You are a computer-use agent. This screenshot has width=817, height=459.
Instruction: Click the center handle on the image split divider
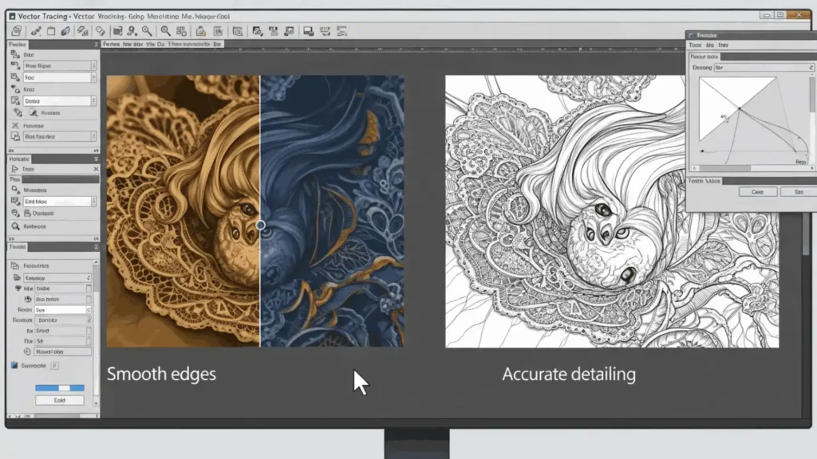tap(260, 226)
